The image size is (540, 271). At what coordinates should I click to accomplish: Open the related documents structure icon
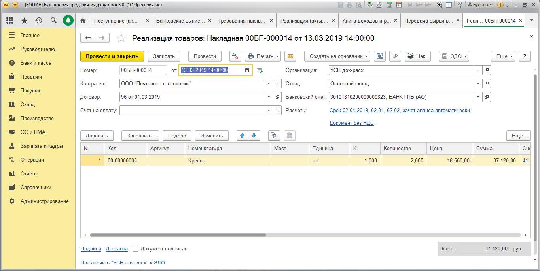click(380, 56)
